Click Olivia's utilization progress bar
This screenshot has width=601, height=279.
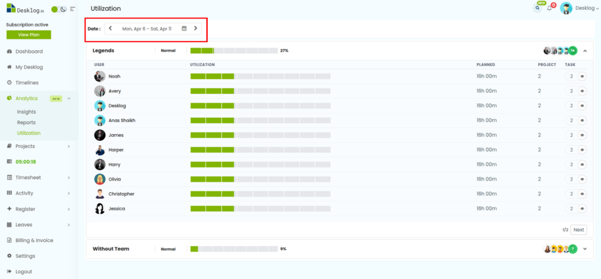pyautogui.click(x=260, y=179)
